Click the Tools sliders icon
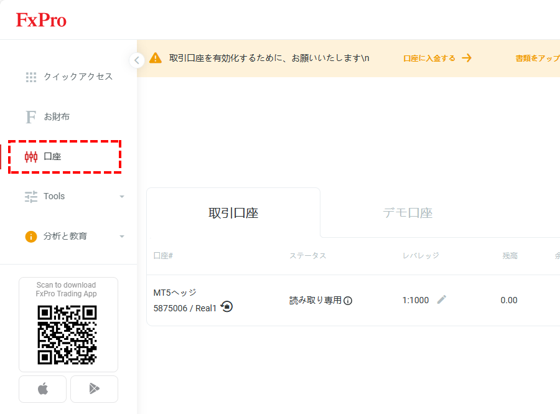Screen dimensions: 560x414 pos(31,197)
